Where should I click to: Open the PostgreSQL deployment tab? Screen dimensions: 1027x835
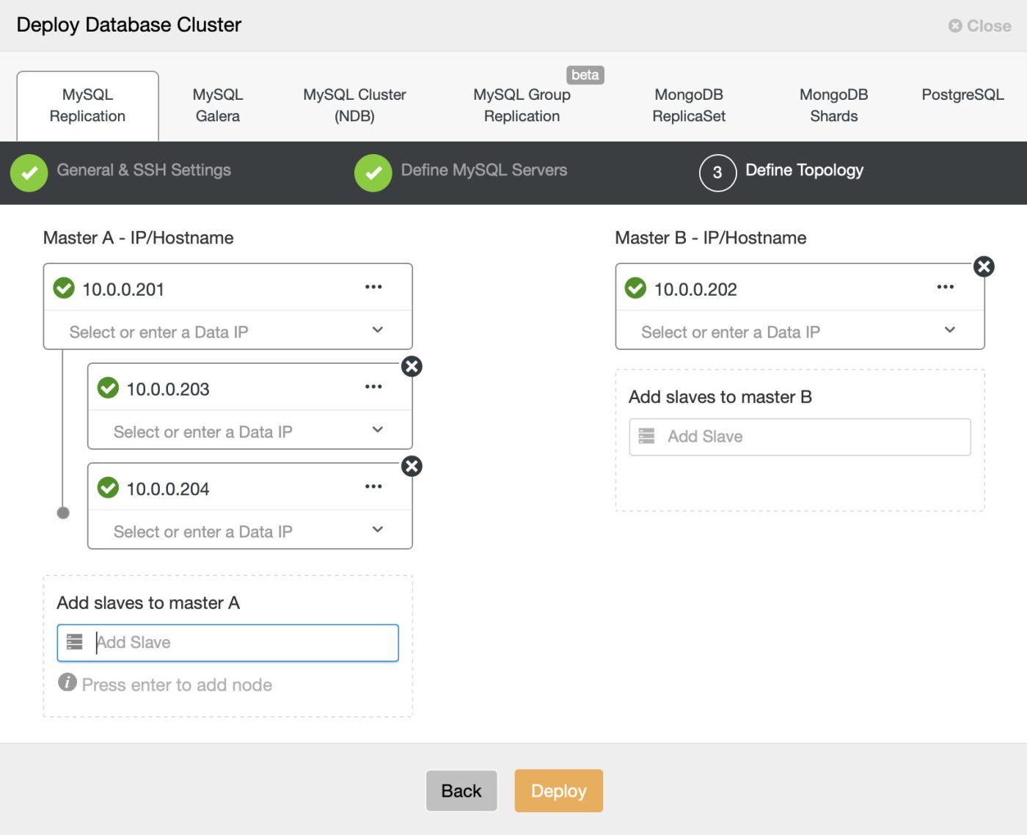[x=963, y=95]
